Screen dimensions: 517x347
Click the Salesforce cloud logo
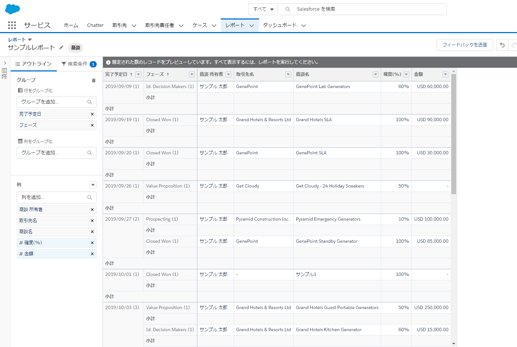[x=13, y=9]
